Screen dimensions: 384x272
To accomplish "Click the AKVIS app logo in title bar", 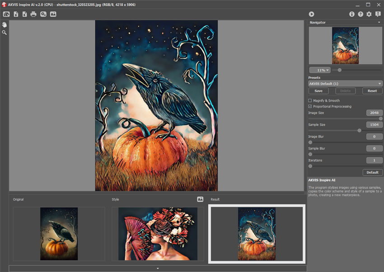I will 4,5.
